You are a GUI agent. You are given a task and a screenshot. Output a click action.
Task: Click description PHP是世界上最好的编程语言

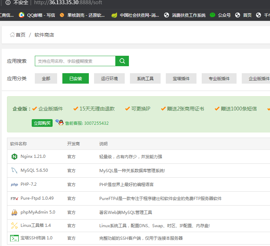(126, 185)
